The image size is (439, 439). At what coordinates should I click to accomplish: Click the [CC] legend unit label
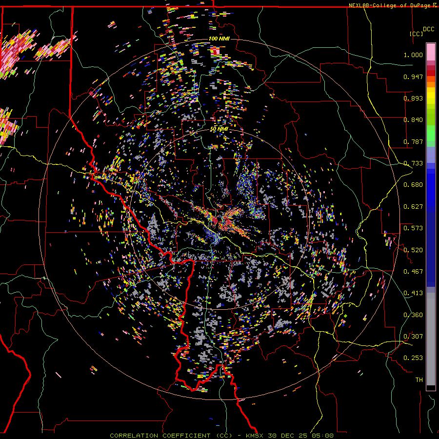point(416,34)
